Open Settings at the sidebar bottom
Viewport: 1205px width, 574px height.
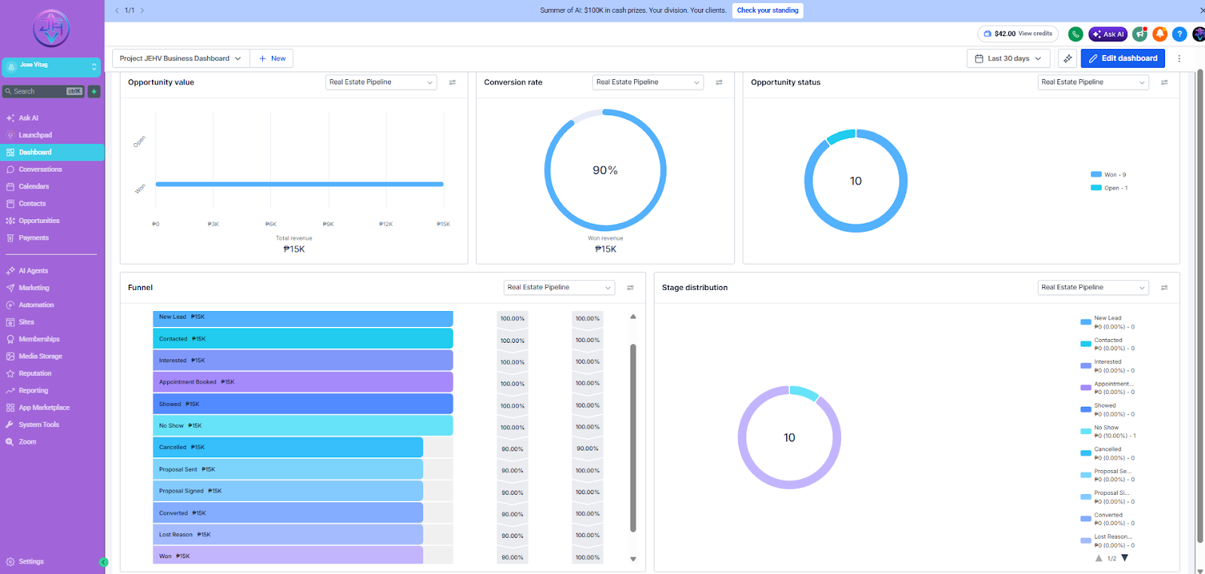[31, 562]
